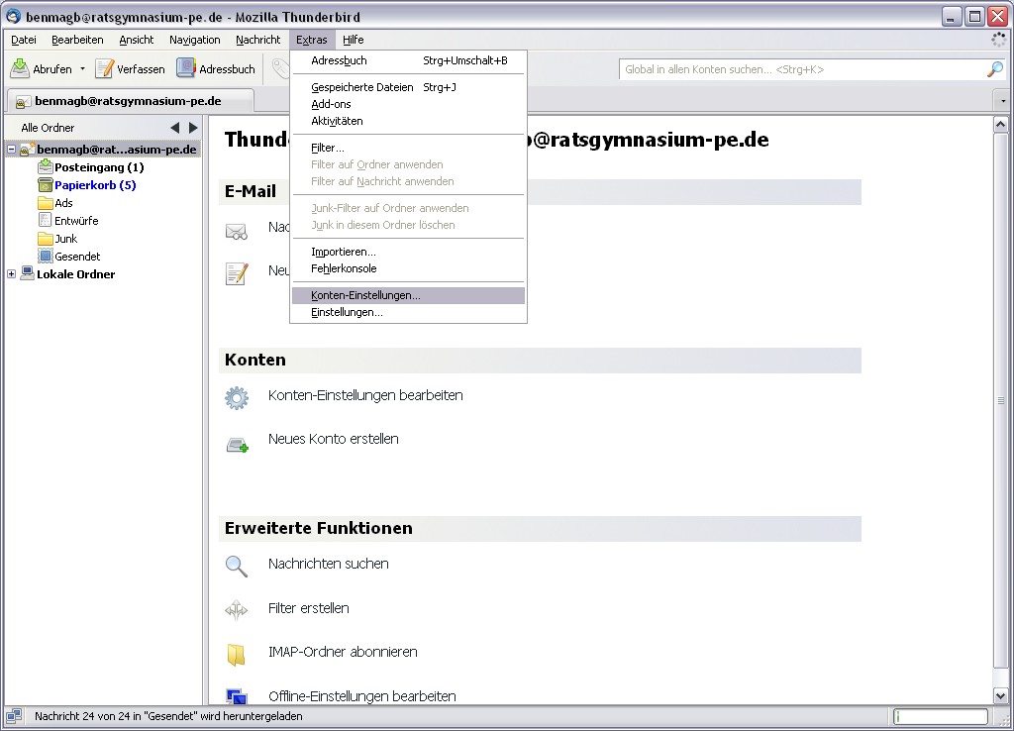The height and width of the screenshot is (731, 1014).
Task: Open the Posteingang folder
Action: pyautogui.click(x=98, y=167)
